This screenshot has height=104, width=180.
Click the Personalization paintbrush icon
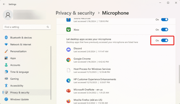pos(6,51)
